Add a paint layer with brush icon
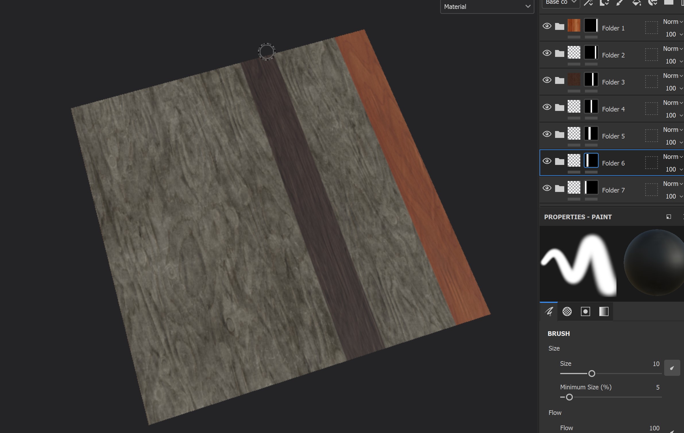684x433 pixels. point(620,3)
